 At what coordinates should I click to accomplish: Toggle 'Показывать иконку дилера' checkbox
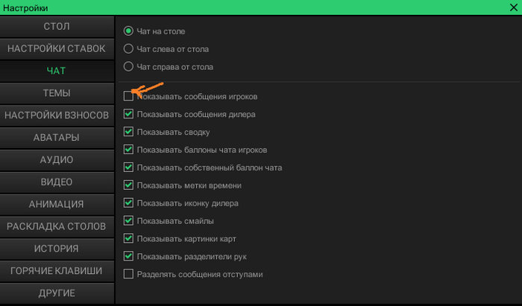pos(128,203)
